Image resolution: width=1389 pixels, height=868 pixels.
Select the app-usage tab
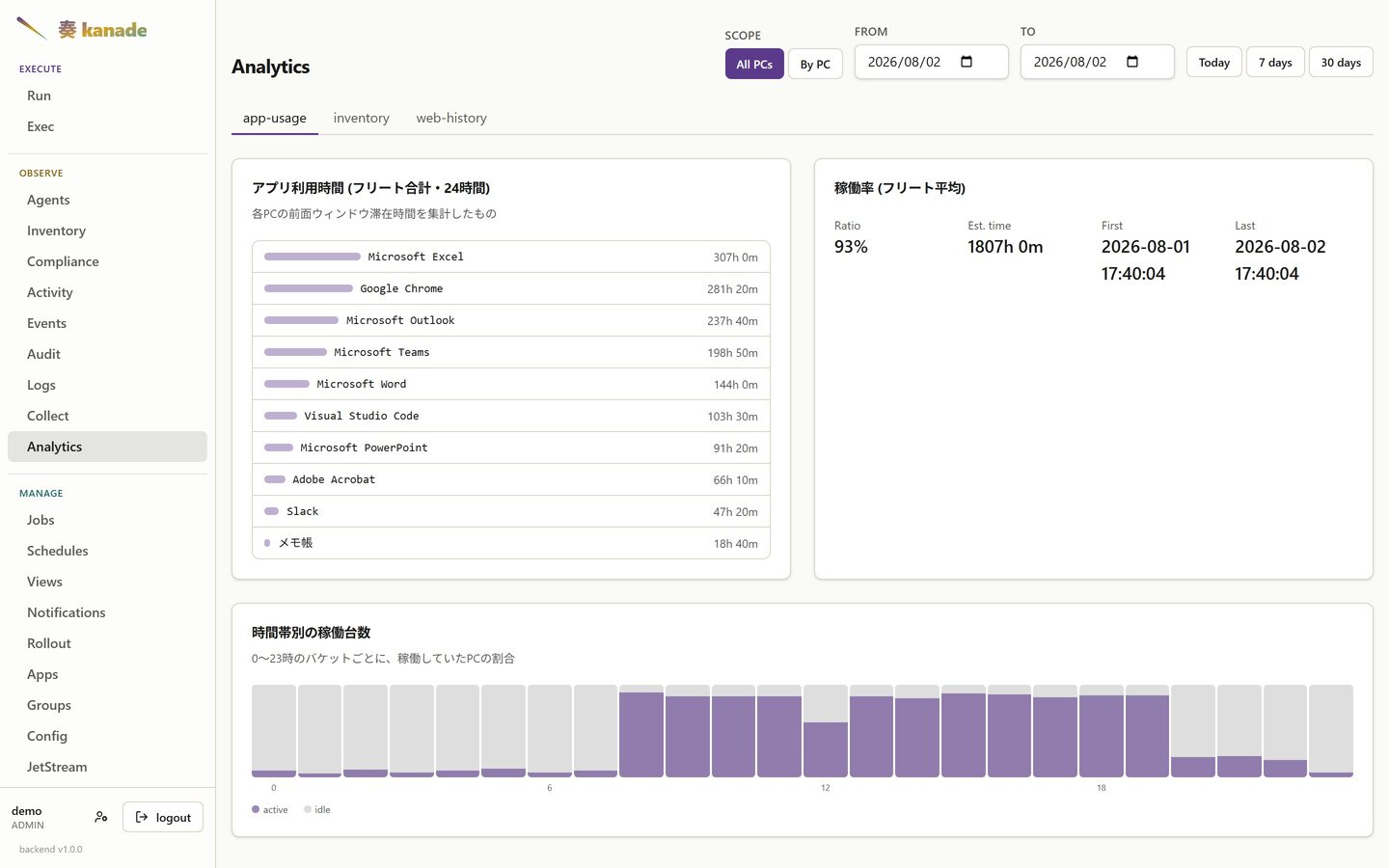[275, 118]
